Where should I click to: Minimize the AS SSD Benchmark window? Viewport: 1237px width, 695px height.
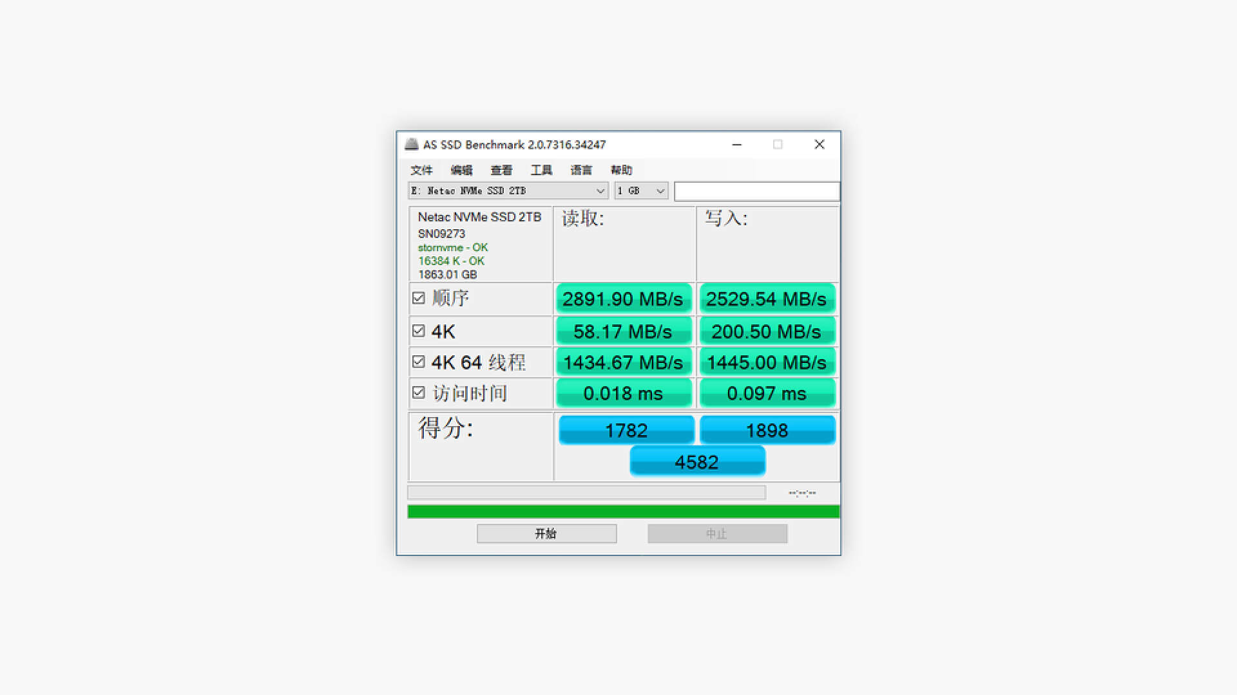[737, 145]
